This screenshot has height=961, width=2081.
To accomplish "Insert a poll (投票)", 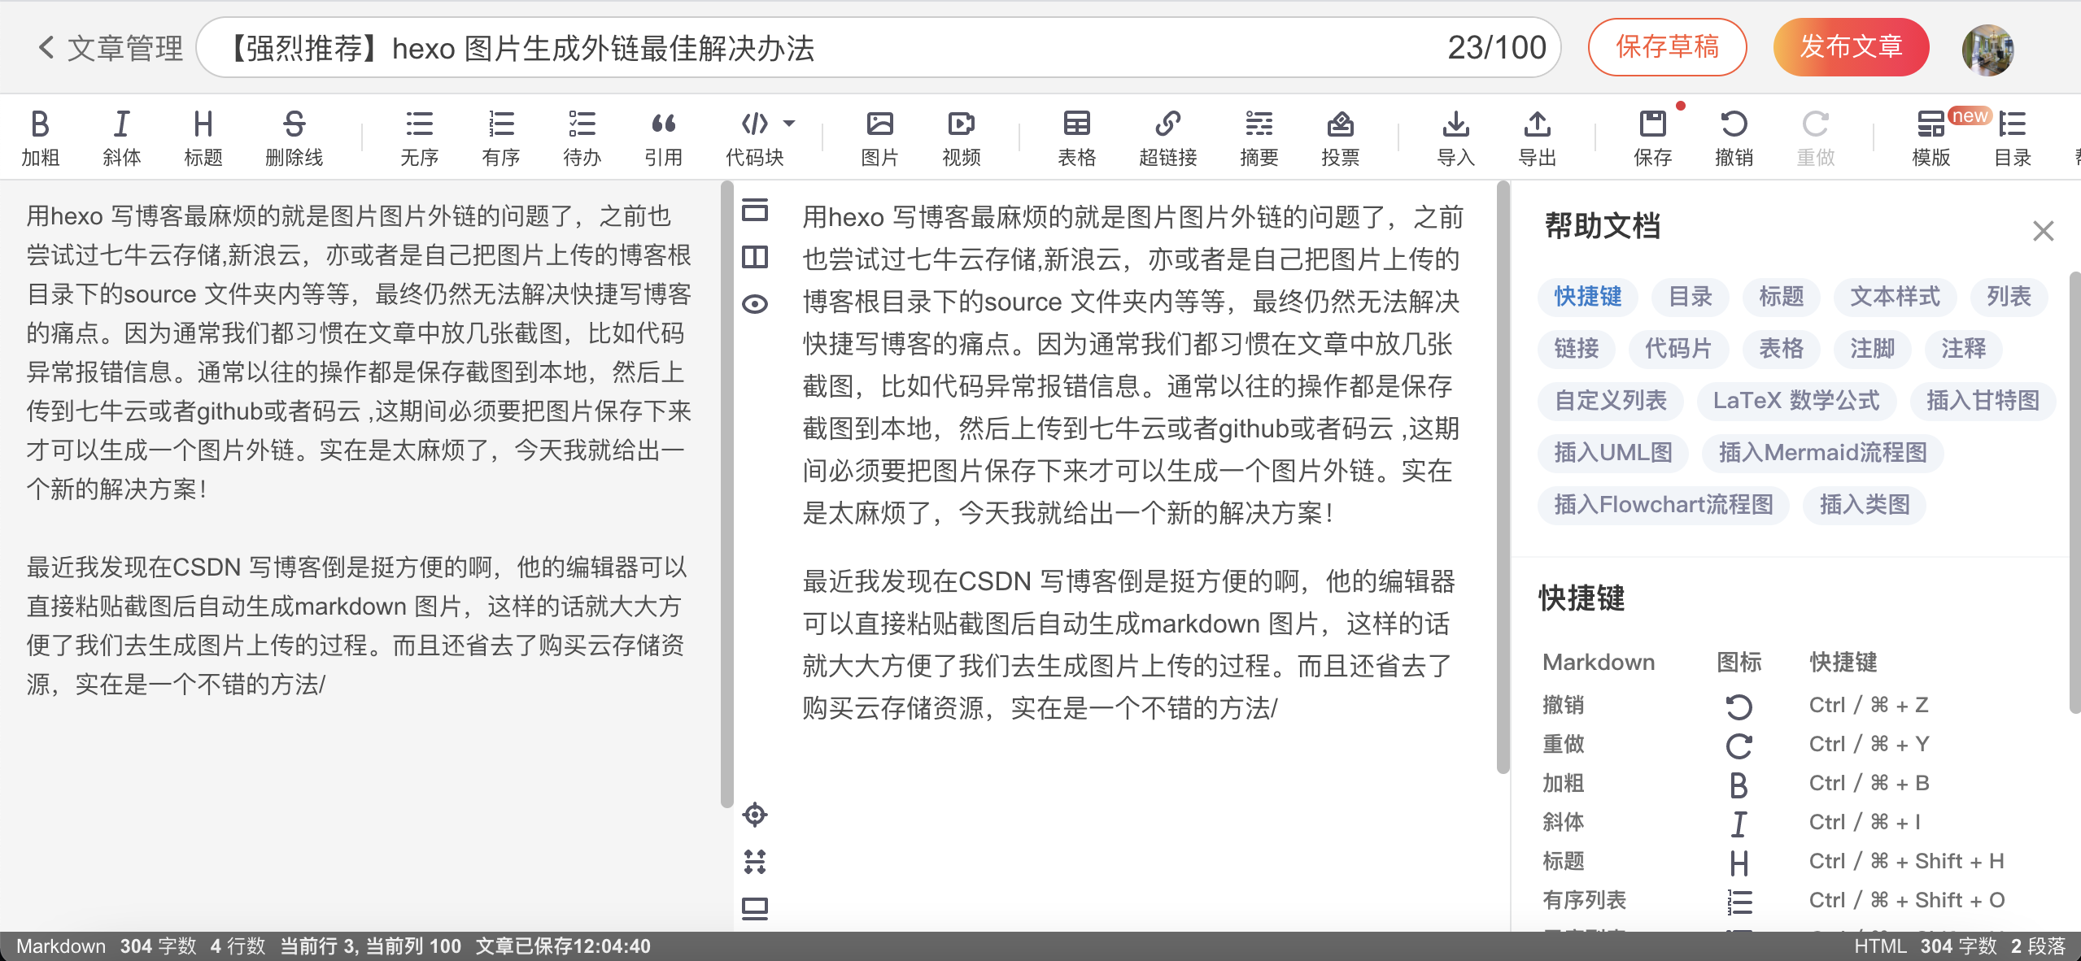I will pyautogui.click(x=1341, y=136).
